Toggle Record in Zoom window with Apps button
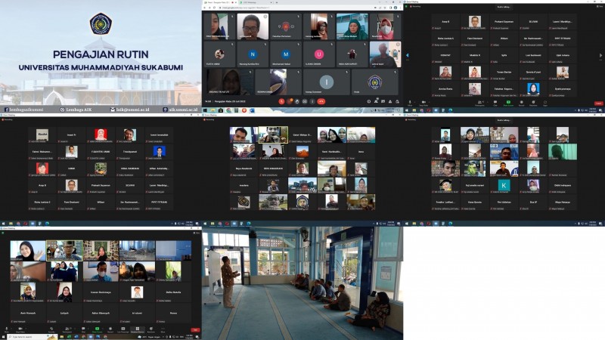Viewport: 605px width, 340px height. pos(521,103)
